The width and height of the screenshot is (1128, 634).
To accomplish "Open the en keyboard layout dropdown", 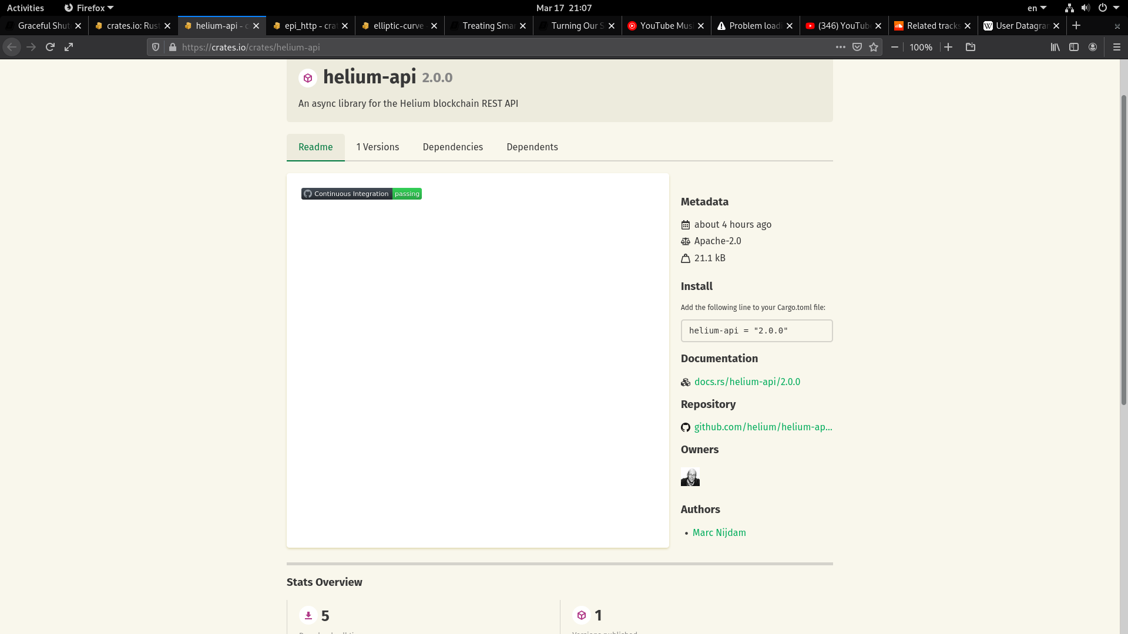I will coord(1037,8).
